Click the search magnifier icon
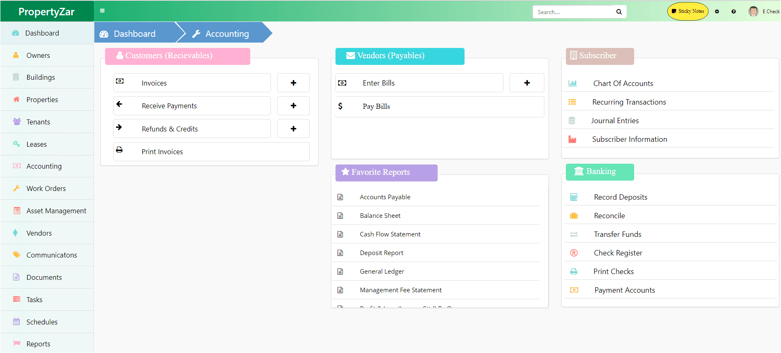Screen dimensions: 781x353 tap(619, 12)
